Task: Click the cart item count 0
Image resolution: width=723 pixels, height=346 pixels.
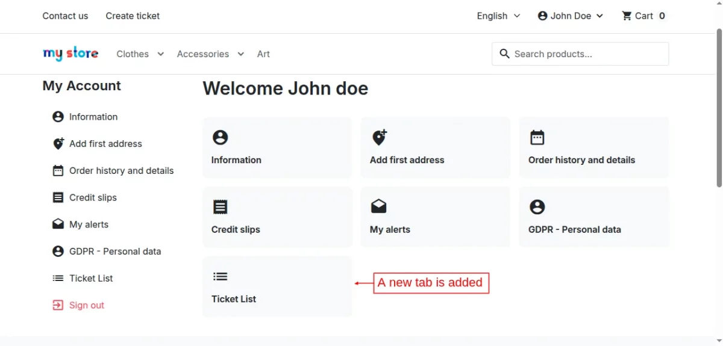Action: (662, 16)
